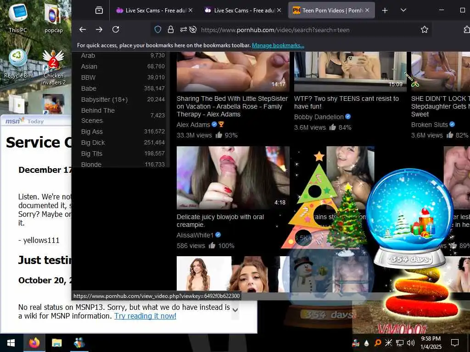
Task: Open the BBW category in the sidebar
Action: (x=88, y=77)
